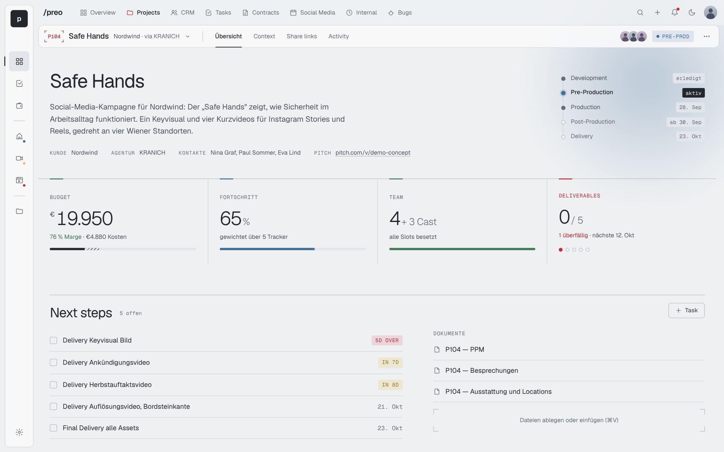
Task: Click the 'IN 8D' due badge
Action: point(390,385)
